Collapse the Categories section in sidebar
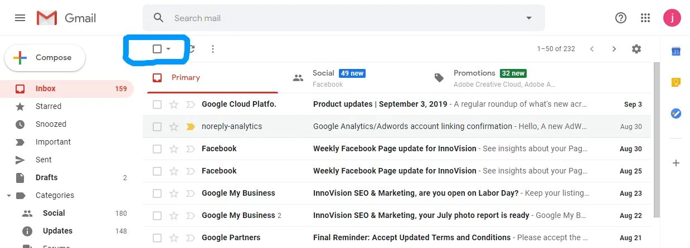Image resolution: width=690 pixels, height=248 pixels. (x=9, y=196)
